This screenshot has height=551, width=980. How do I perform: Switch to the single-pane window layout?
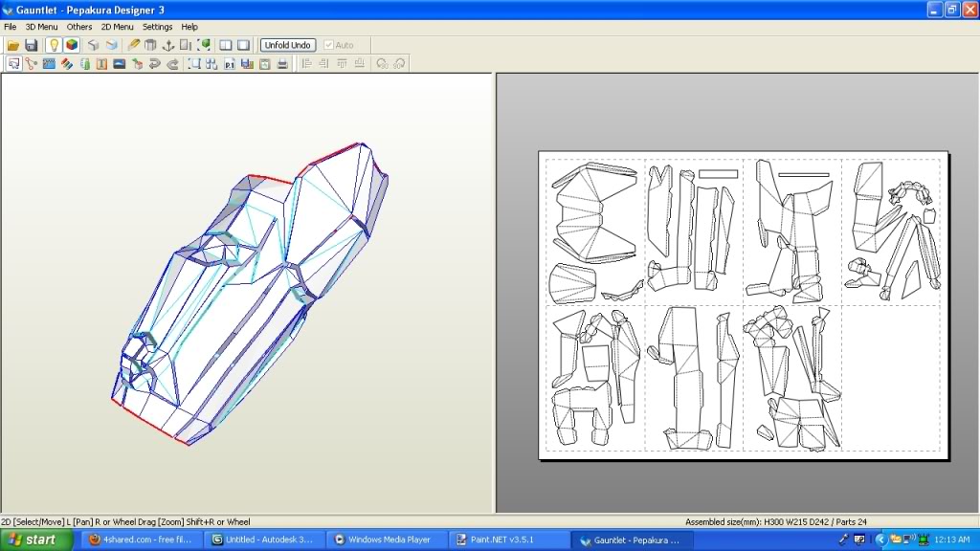click(x=243, y=45)
